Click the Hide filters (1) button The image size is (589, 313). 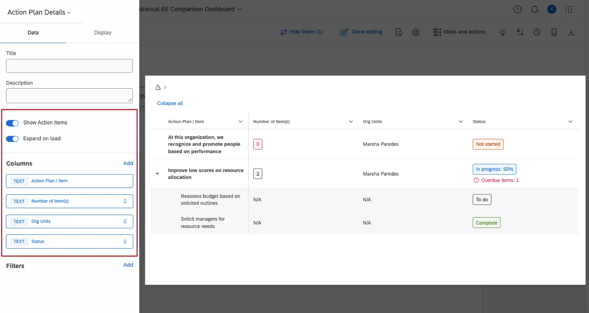point(301,32)
